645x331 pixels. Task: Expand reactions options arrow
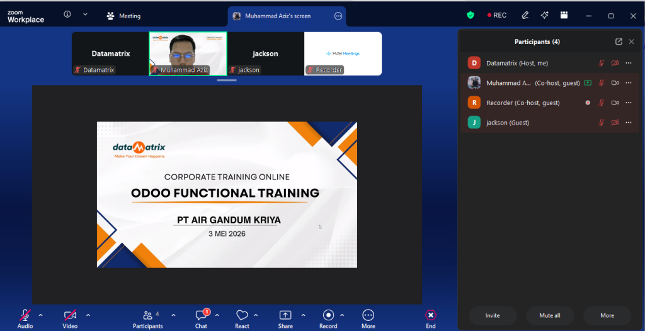pos(256,315)
